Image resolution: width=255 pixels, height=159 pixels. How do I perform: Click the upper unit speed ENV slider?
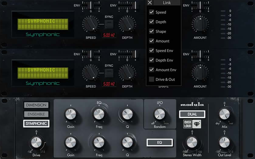pos(91,5)
